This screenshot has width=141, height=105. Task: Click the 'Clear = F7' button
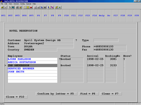tap(111, 94)
